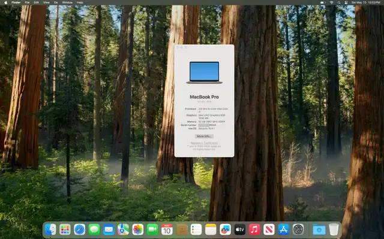
Task: Open the View menu
Action: tap(46, 2)
